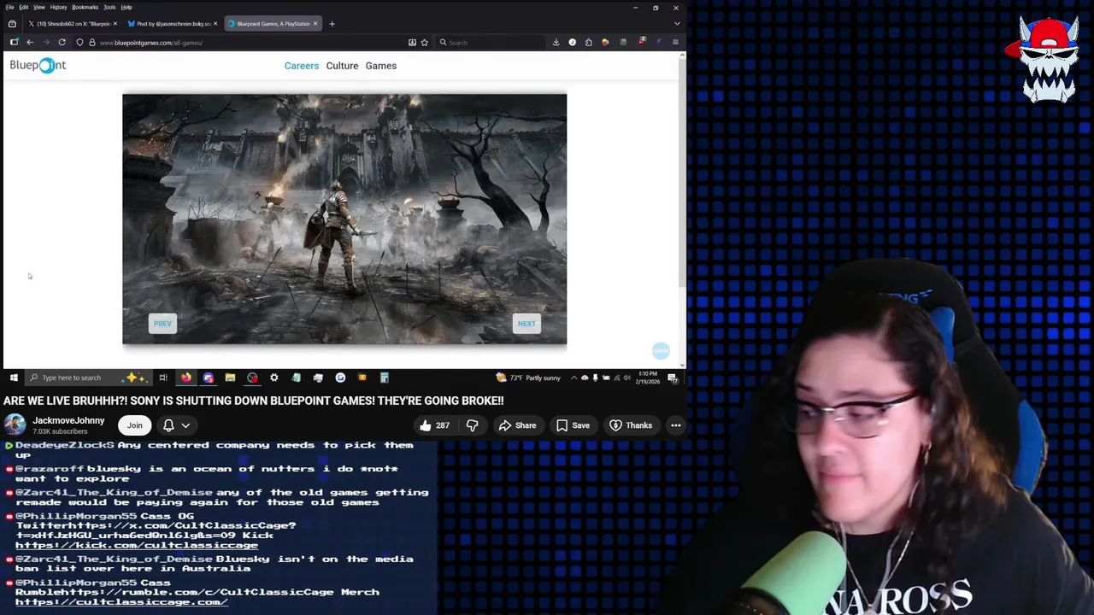The image size is (1094, 615).
Task: Show hidden system tray icons chevron
Action: click(x=573, y=378)
